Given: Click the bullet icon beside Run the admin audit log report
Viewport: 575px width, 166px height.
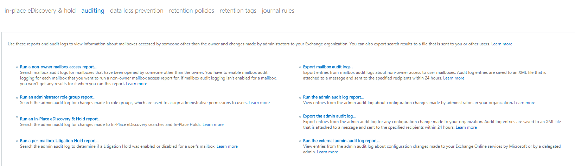Looking at the screenshot, I should 300,97.
